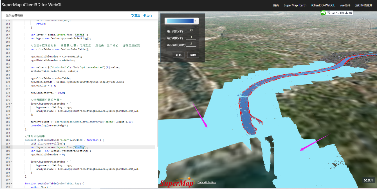Click the 最大高度 (米) label
377x189 pixels.
(175, 31)
